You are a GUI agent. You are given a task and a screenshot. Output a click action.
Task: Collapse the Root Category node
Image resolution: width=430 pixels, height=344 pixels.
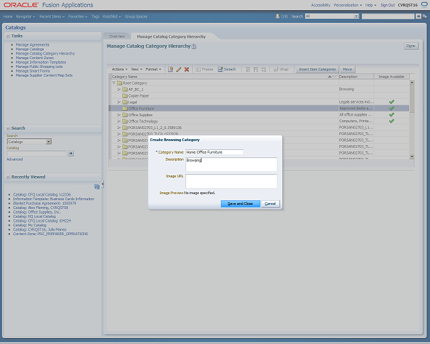(114, 83)
